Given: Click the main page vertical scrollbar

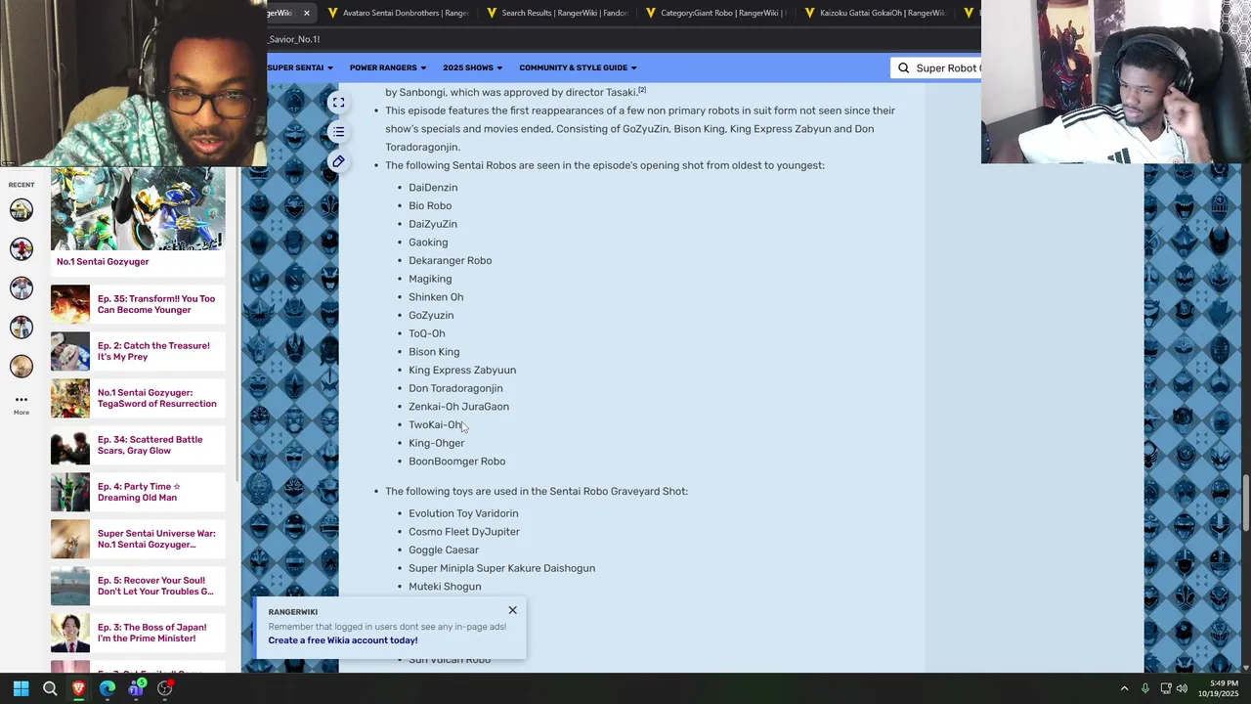Looking at the screenshot, I should (x=1245, y=505).
